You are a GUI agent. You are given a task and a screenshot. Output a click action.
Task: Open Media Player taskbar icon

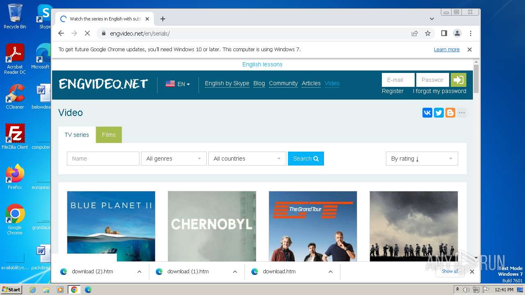(60, 290)
